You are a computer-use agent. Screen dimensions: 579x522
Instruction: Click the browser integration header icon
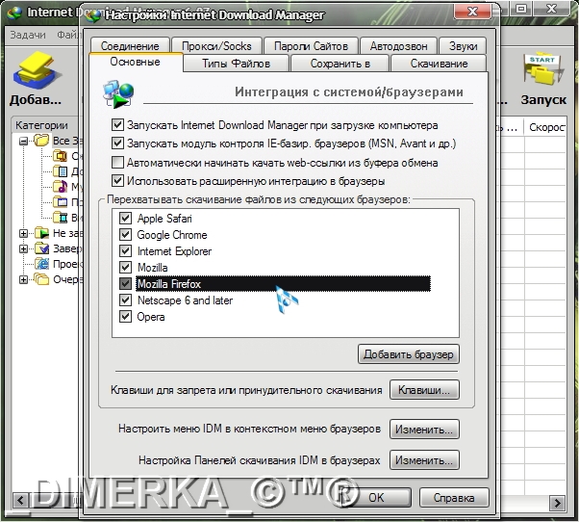(118, 94)
